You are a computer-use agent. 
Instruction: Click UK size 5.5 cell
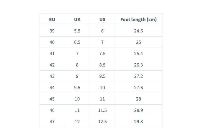pos(77,31)
